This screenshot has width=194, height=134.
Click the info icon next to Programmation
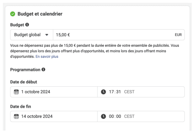(x=43, y=69)
